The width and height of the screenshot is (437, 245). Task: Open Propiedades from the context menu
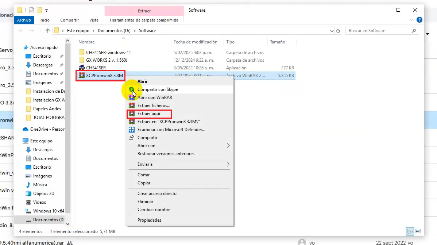(150, 220)
